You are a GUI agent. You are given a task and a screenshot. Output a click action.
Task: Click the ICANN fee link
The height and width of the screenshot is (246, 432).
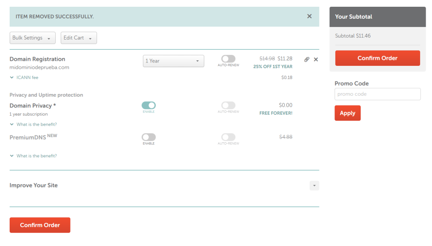27,78
